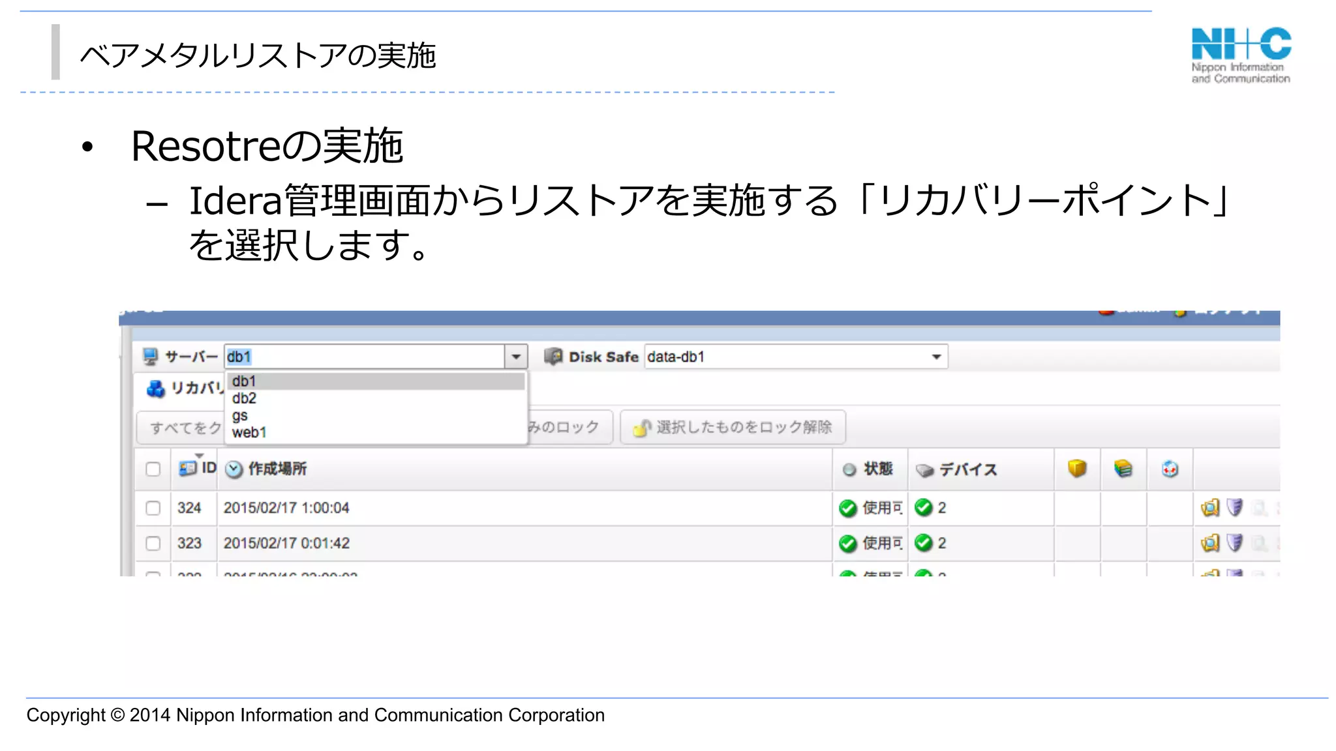Click the device count 2 in row 323

[x=942, y=543]
